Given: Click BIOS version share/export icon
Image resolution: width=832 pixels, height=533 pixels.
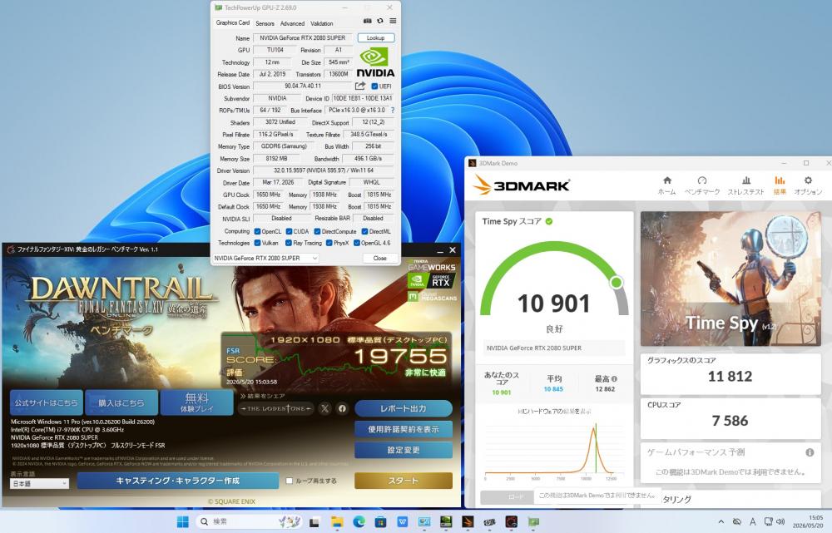Looking at the screenshot, I should (x=360, y=86).
